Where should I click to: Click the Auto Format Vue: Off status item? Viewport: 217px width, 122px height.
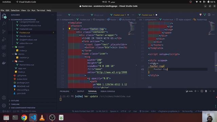(83, 111)
